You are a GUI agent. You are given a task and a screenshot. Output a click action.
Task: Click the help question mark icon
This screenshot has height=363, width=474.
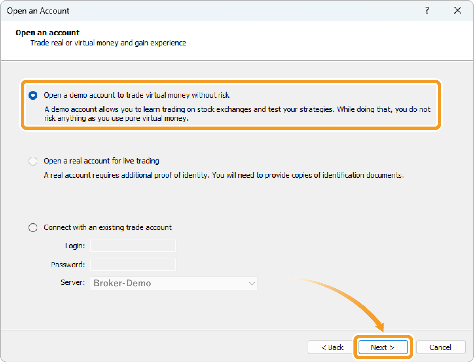tap(427, 11)
